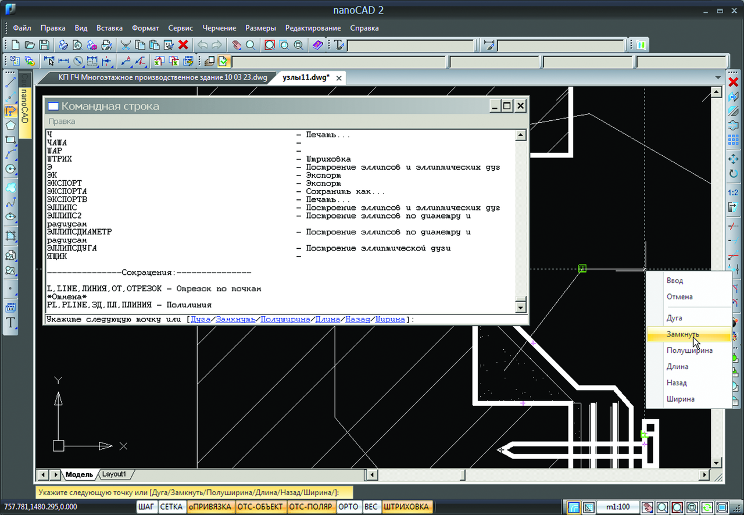Click the Длина link in command line
The width and height of the screenshot is (744, 515).
tap(328, 320)
